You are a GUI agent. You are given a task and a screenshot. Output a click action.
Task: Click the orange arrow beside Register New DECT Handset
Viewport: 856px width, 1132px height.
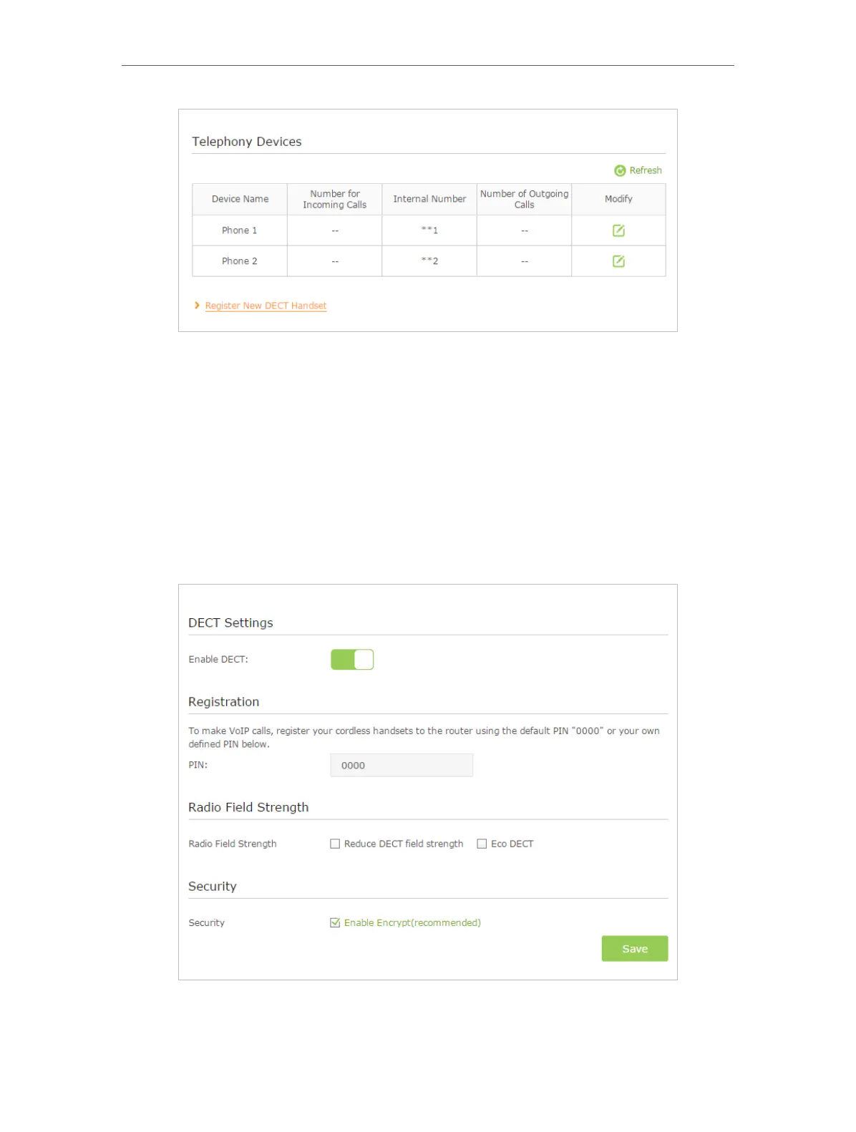point(197,306)
